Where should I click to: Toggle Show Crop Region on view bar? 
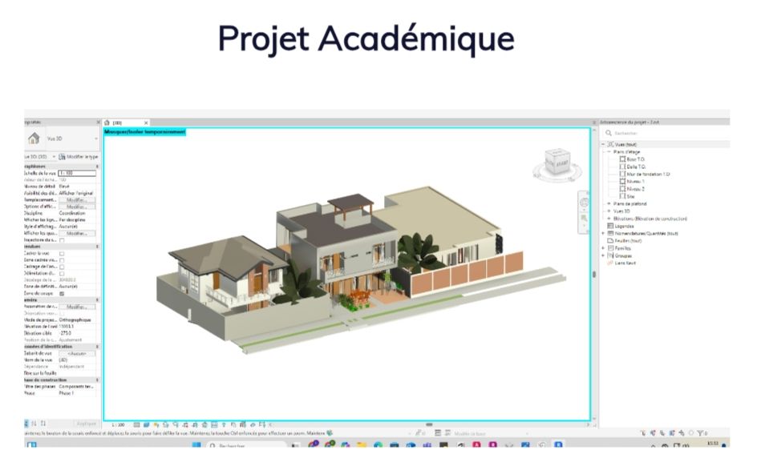pos(195,425)
